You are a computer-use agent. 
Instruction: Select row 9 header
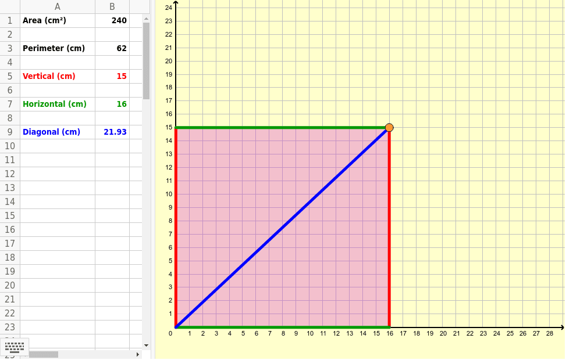(10, 132)
